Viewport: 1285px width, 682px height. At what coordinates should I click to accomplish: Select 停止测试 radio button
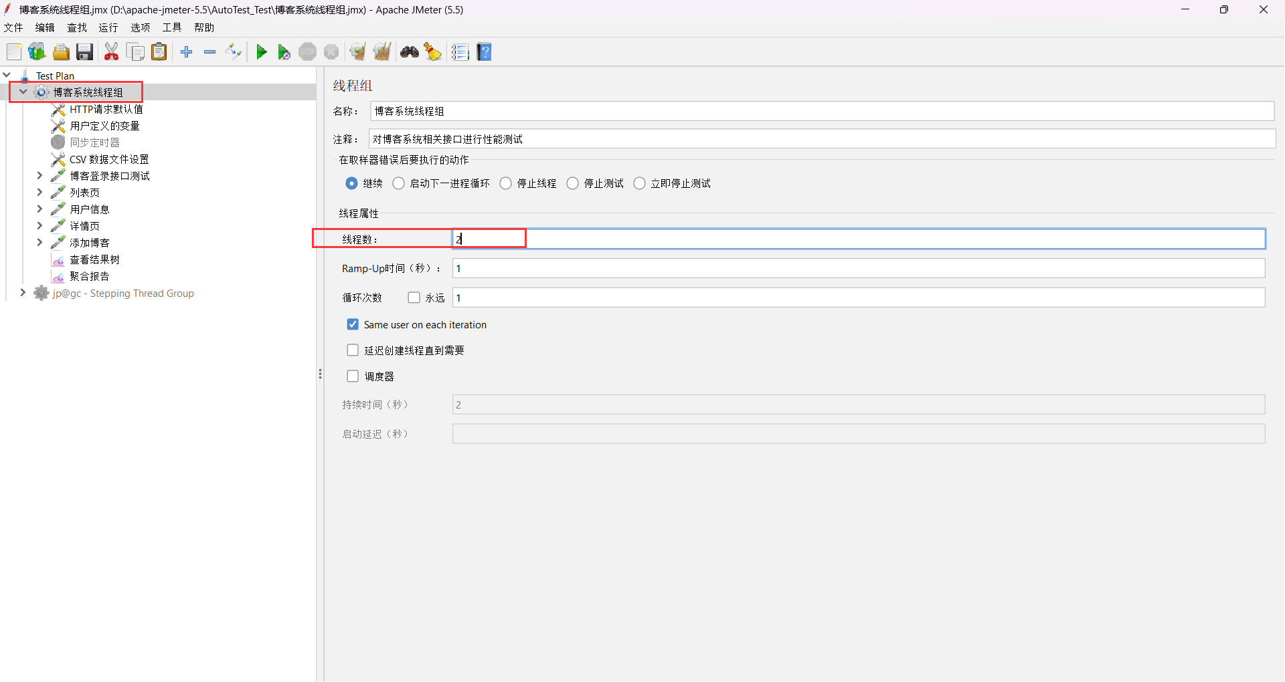573,183
